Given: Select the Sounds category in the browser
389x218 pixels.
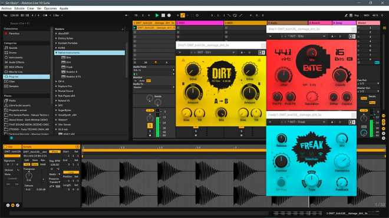Looking at the screenshot, I should tap(13, 48).
